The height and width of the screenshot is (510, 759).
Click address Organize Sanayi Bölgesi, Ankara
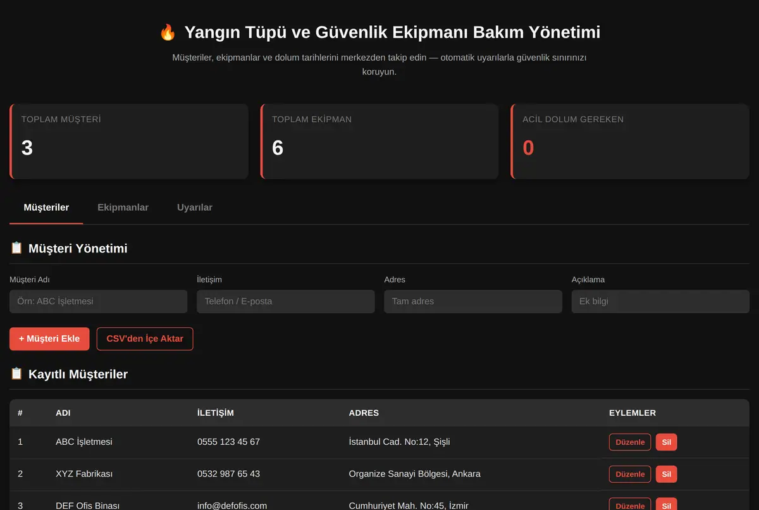coord(414,474)
